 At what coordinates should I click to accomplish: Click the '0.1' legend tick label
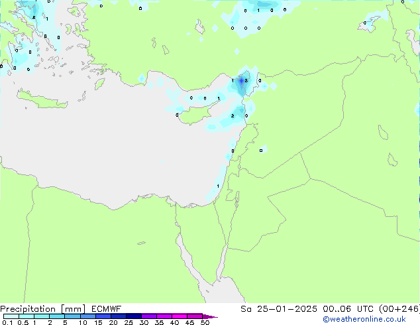7,322
